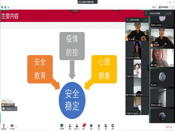Open the Invite participants icon
This screenshot has height=131, width=175.
69,126
